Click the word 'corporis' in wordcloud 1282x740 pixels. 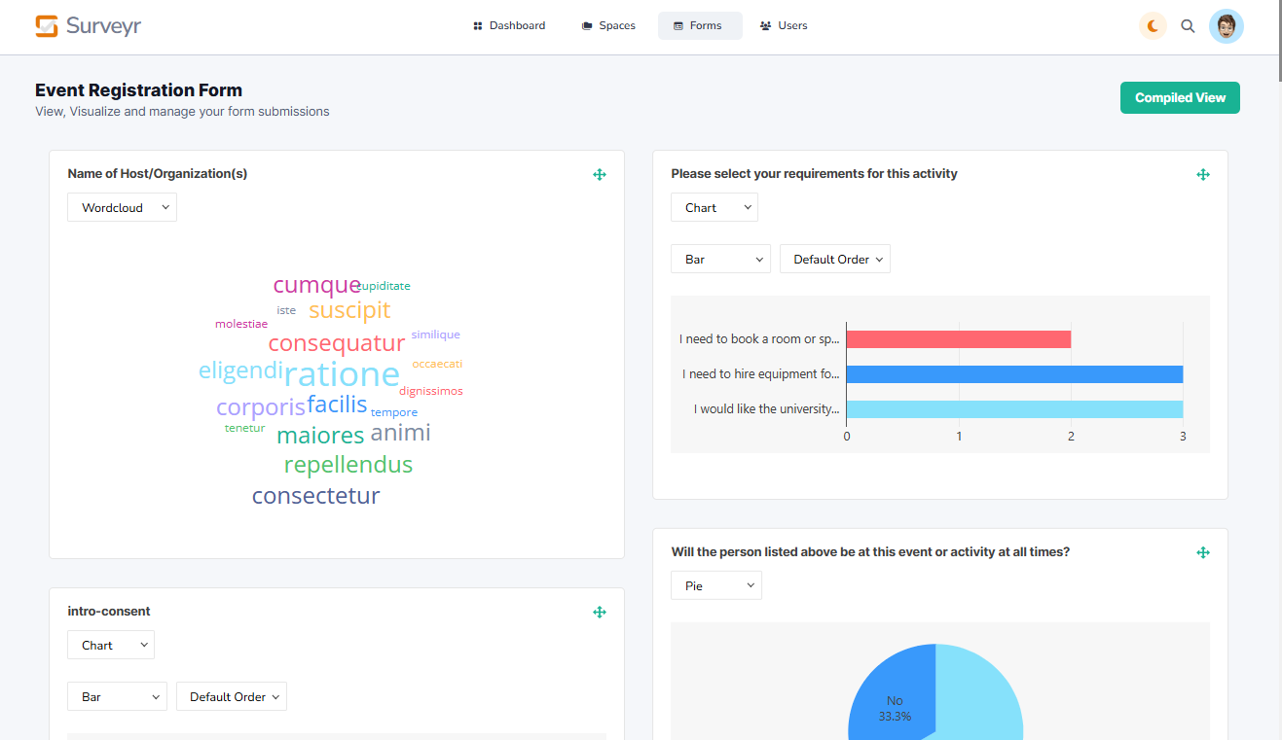tap(261, 407)
